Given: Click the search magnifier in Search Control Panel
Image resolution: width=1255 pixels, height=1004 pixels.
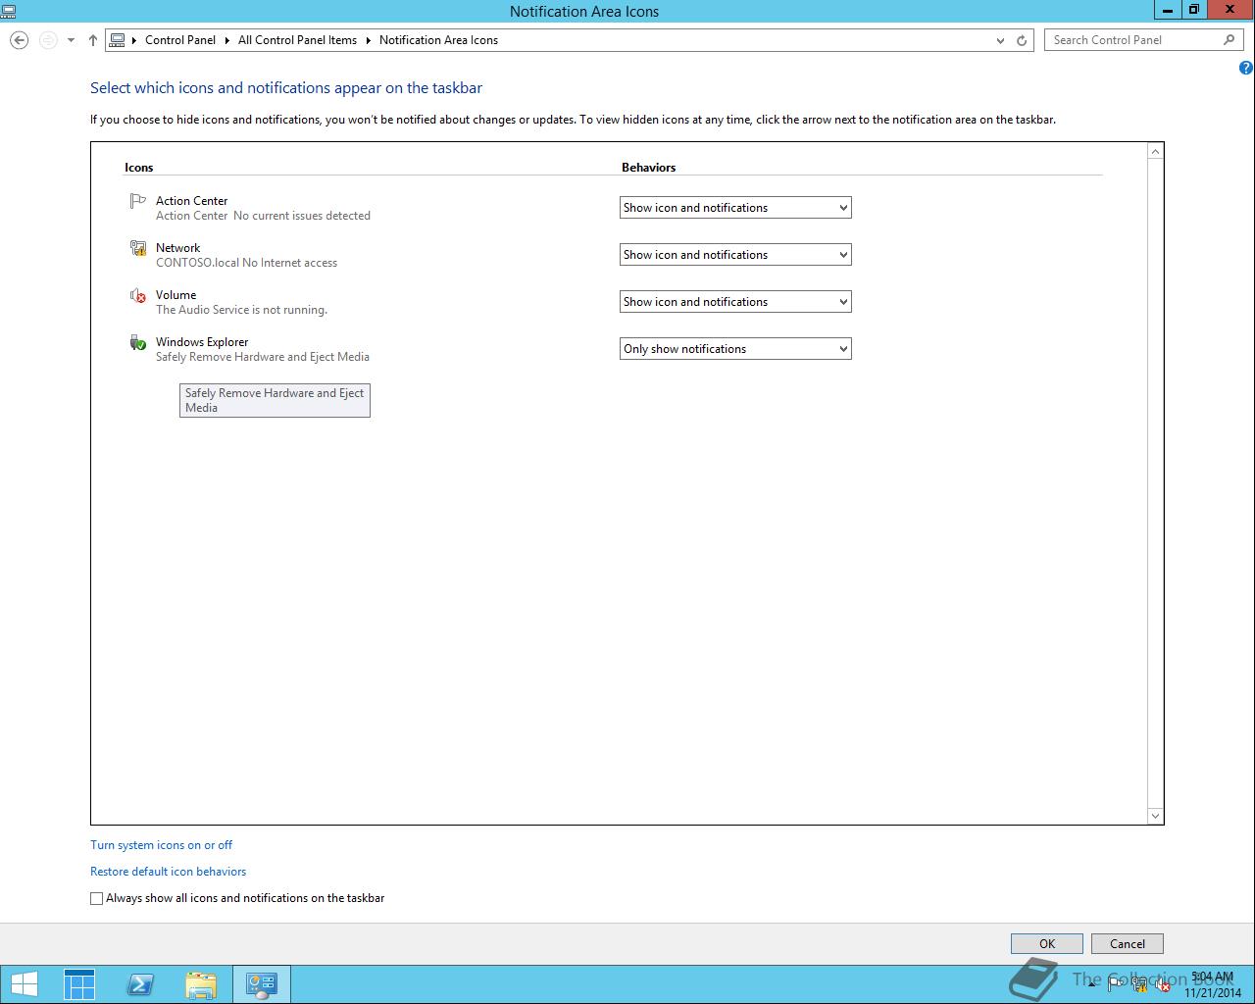Looking at the screenshot, I should click(x=1230, y=40).
